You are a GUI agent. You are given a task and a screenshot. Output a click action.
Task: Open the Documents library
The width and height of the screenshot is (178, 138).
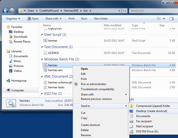(x=19, y=56)
